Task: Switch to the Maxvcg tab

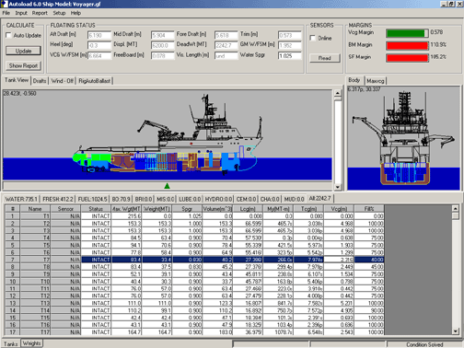Action: pos(376,81)
